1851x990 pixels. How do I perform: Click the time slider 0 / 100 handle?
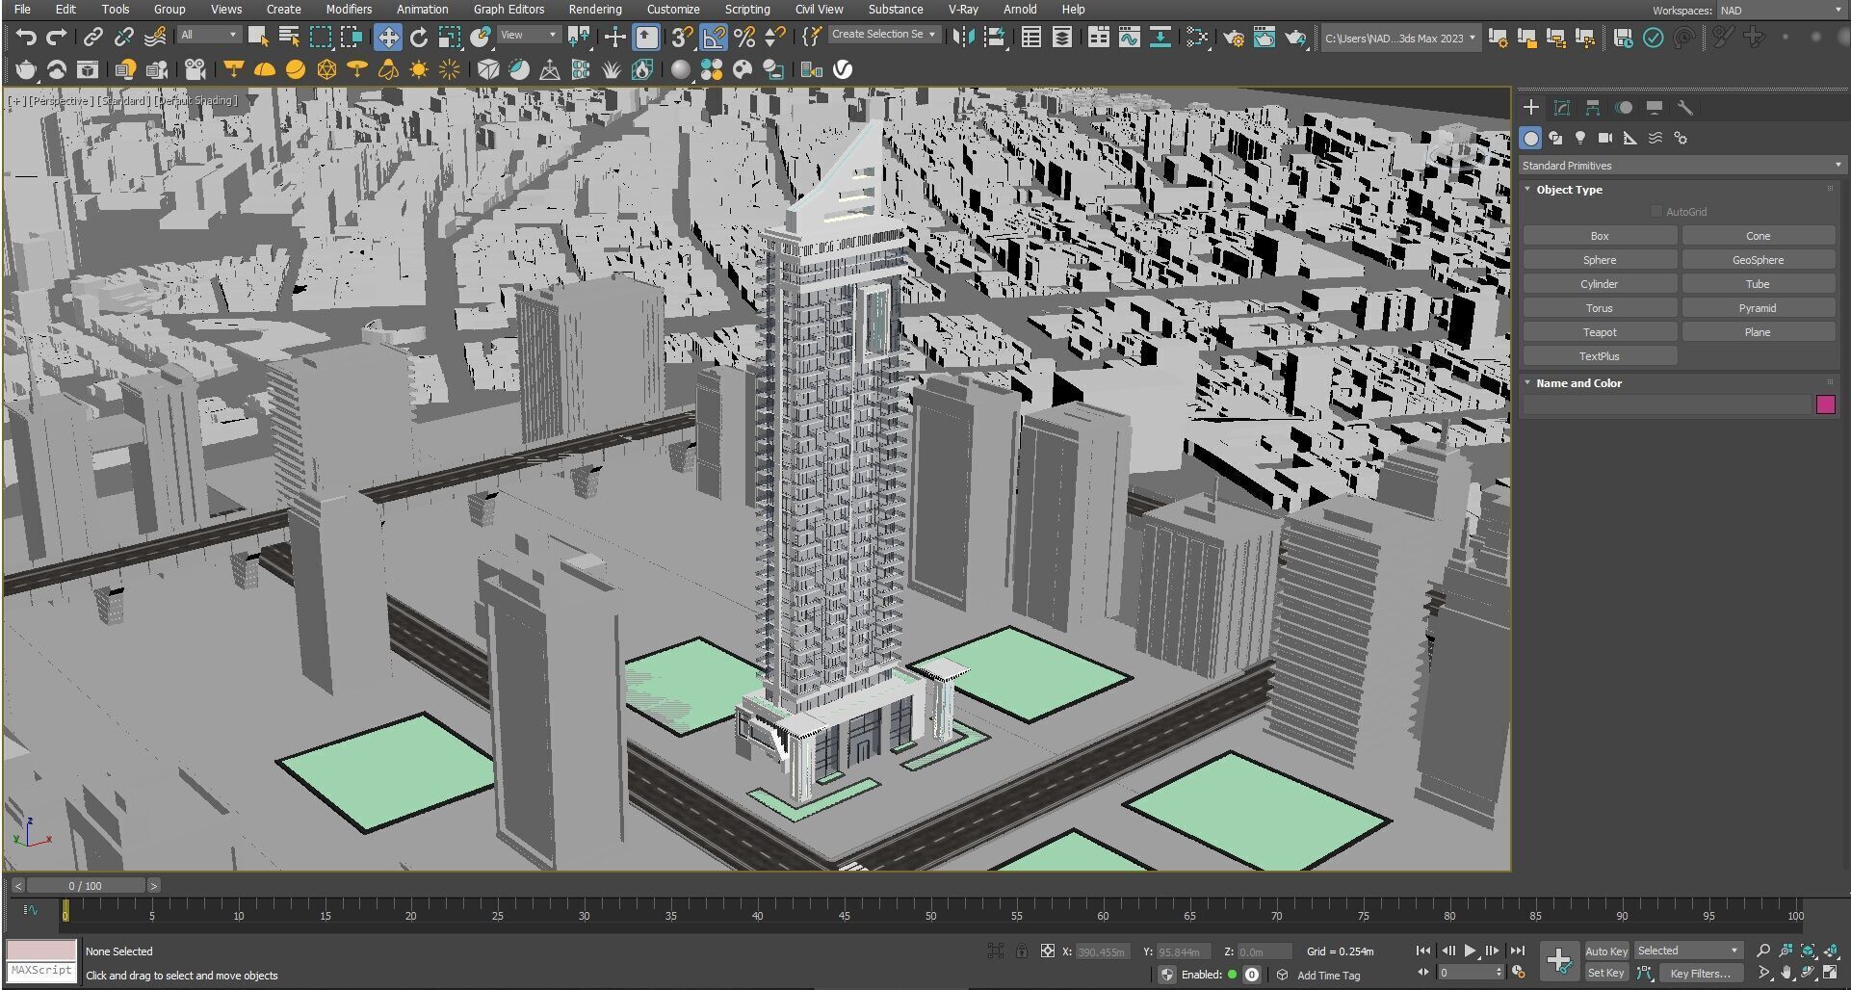(86, 885)
